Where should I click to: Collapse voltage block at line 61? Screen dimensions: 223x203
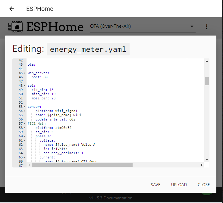[24, 141]
